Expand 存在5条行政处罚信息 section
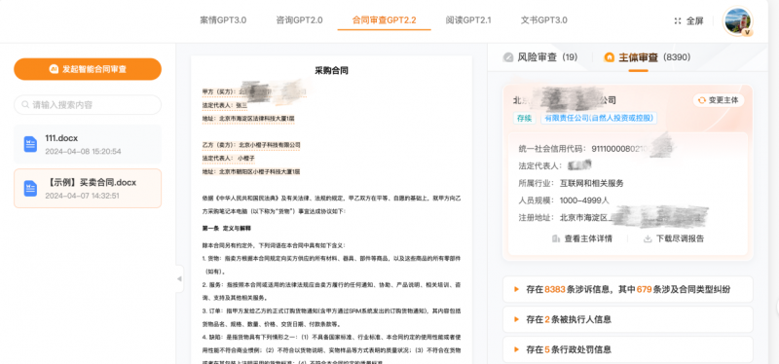This screenshot has width=779, height=364. pyautogui.click(x=628, y=349)
